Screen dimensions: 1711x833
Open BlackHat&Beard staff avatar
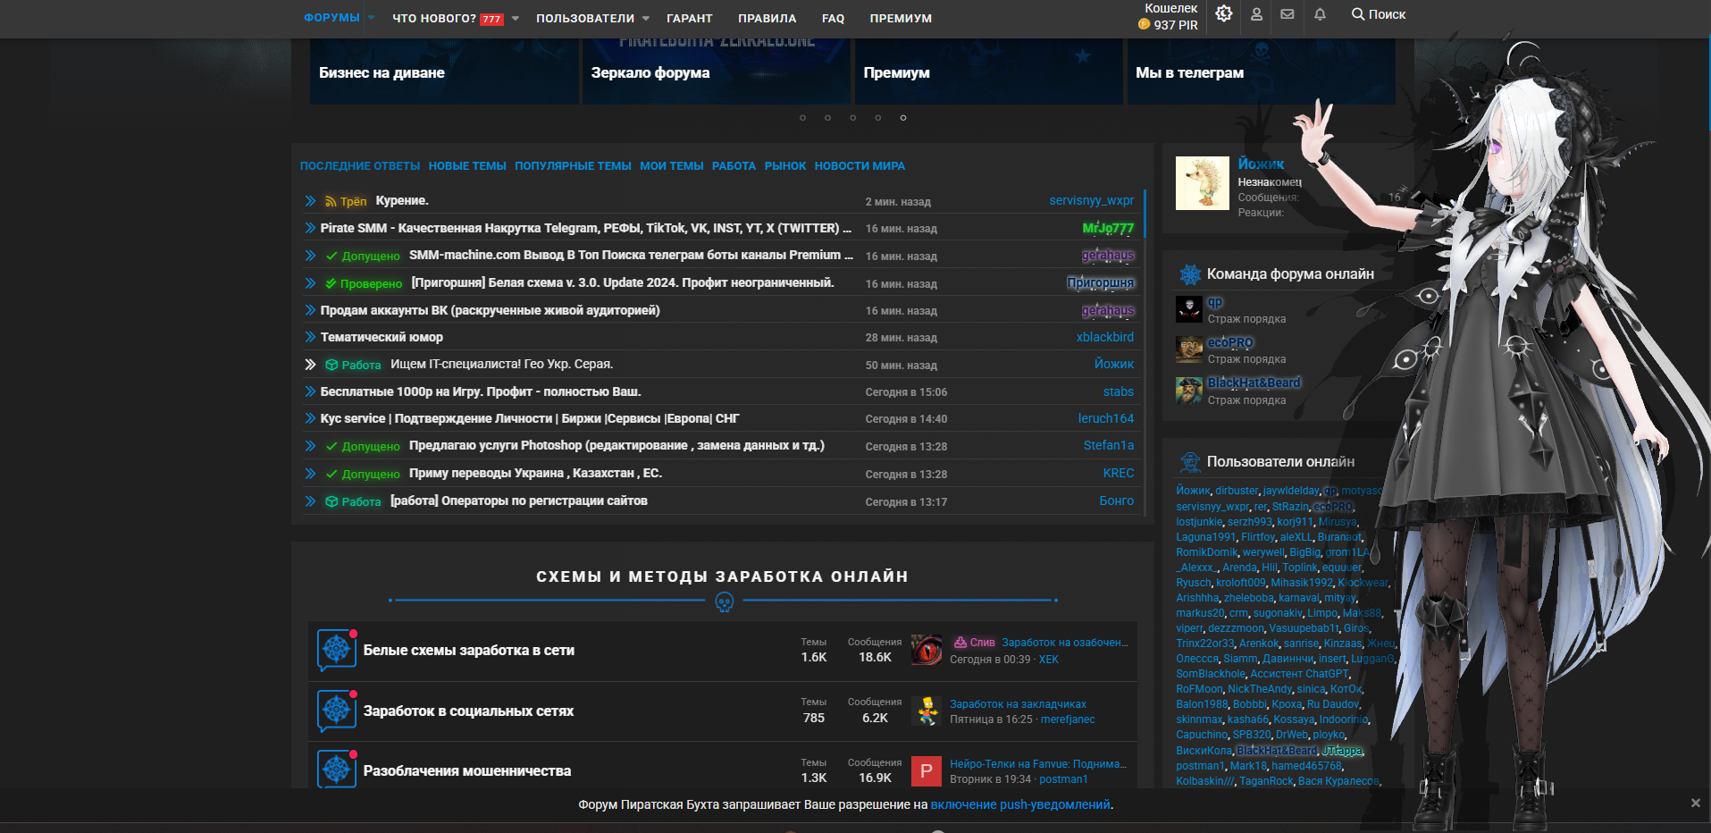coord(1189,391)
